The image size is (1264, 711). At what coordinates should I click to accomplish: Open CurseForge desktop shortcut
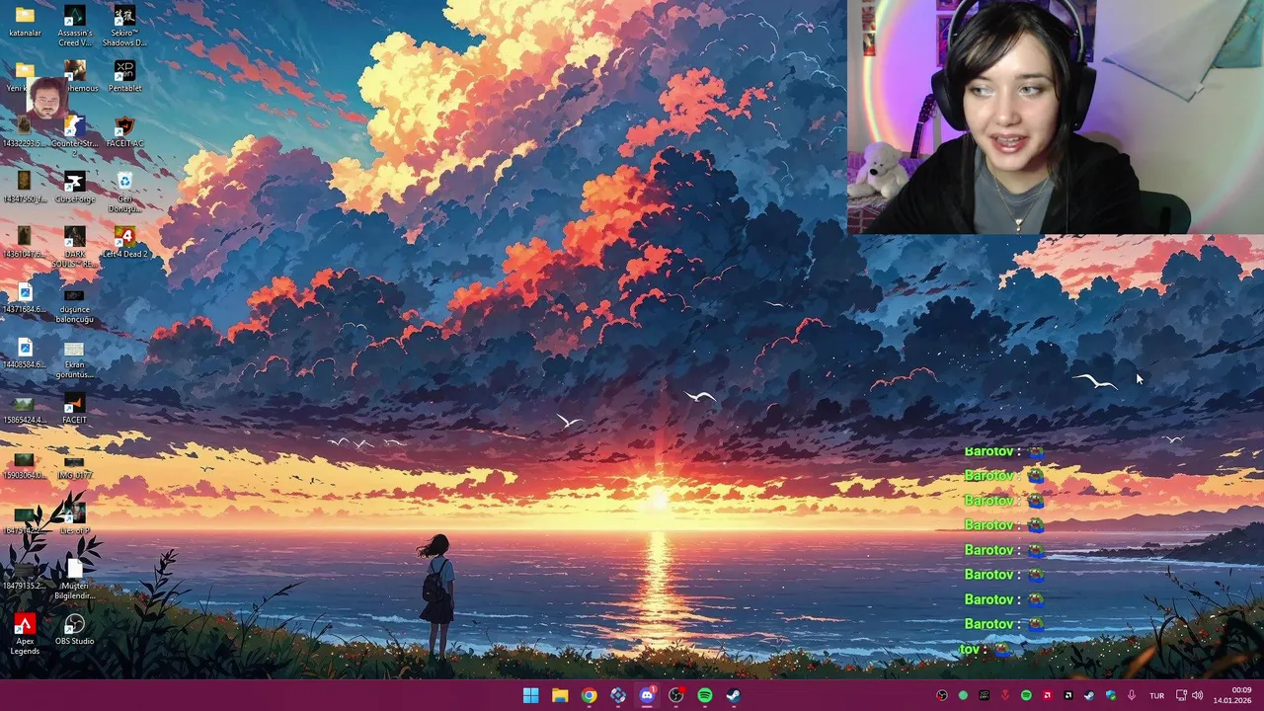pos(74,187)
